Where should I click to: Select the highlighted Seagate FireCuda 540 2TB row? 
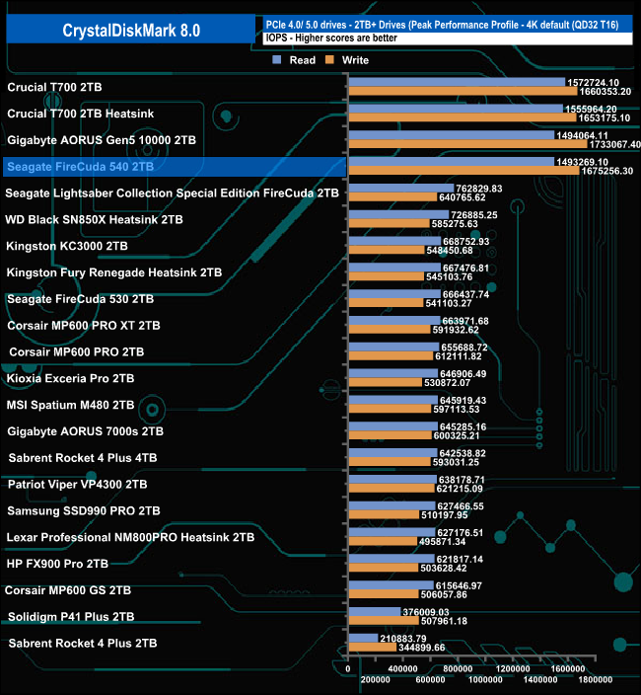[175, 167]
